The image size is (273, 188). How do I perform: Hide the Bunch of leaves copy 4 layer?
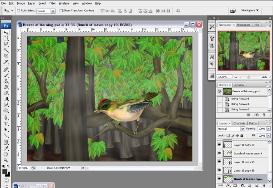(219, 153)
